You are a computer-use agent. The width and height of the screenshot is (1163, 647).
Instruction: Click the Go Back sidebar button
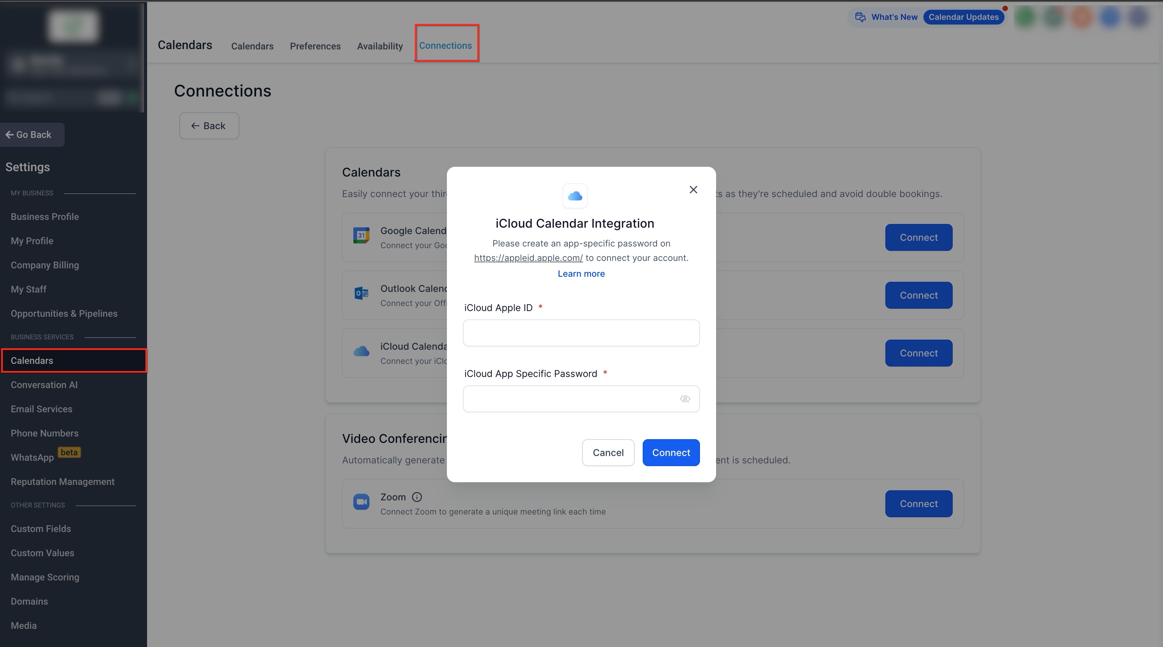click(x=29, y=135)
